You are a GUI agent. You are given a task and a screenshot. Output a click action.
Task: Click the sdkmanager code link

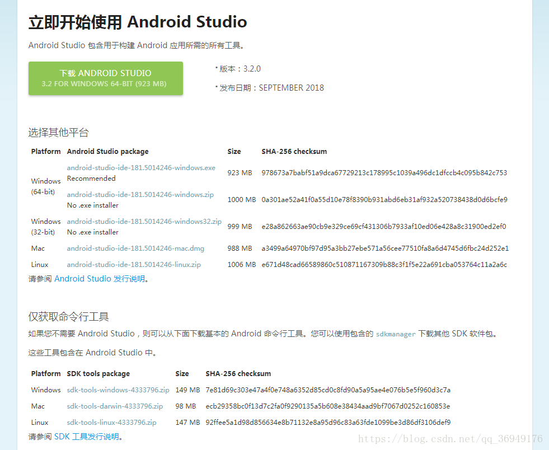click(396, 334)
